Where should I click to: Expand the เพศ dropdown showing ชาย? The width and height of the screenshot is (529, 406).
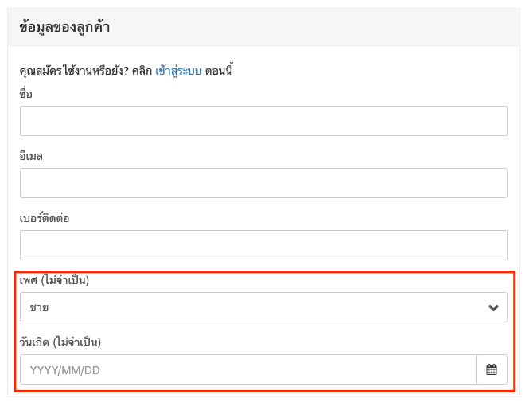263,307
